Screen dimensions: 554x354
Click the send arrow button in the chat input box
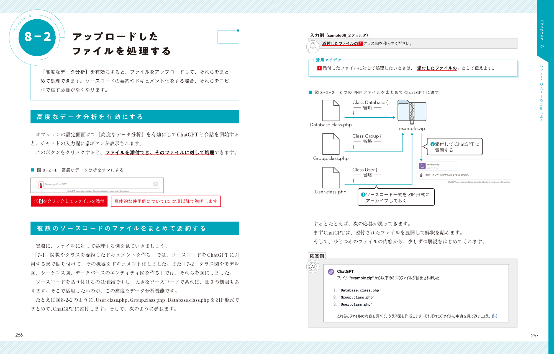click(157, 183)
